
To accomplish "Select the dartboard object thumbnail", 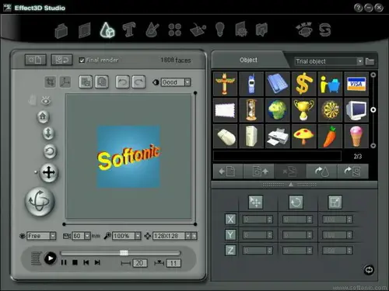I will (x=330, y=110).
